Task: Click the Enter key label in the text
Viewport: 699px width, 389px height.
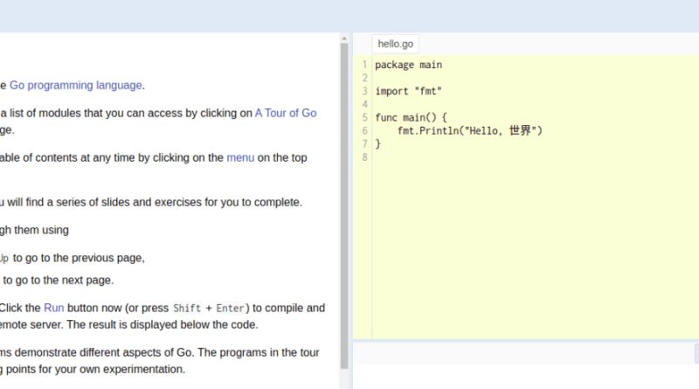Action: (230, 309)
